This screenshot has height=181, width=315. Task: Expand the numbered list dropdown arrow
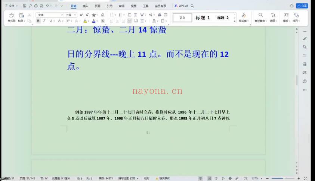(x=124, y=15)
